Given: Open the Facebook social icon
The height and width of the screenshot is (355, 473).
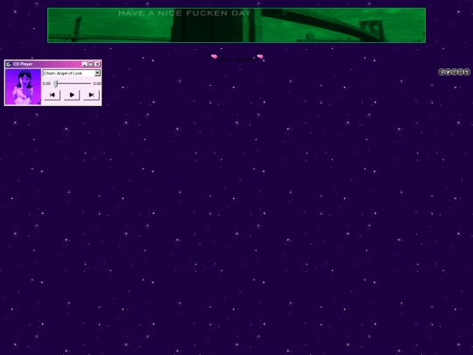Looking at the screenshot, I should pos(442,72).
